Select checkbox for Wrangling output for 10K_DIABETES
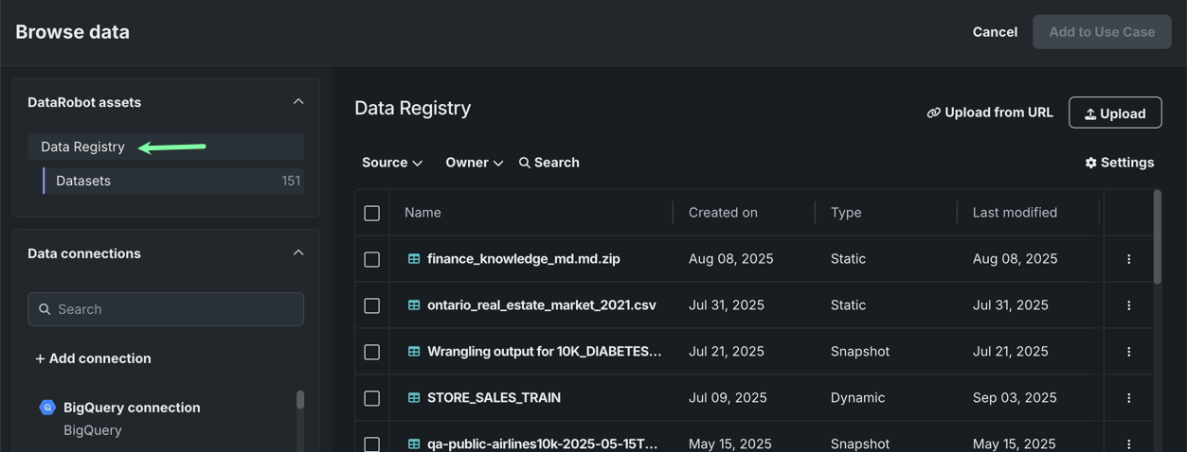The image size is (1187, 452). click(x=372, y=352)
